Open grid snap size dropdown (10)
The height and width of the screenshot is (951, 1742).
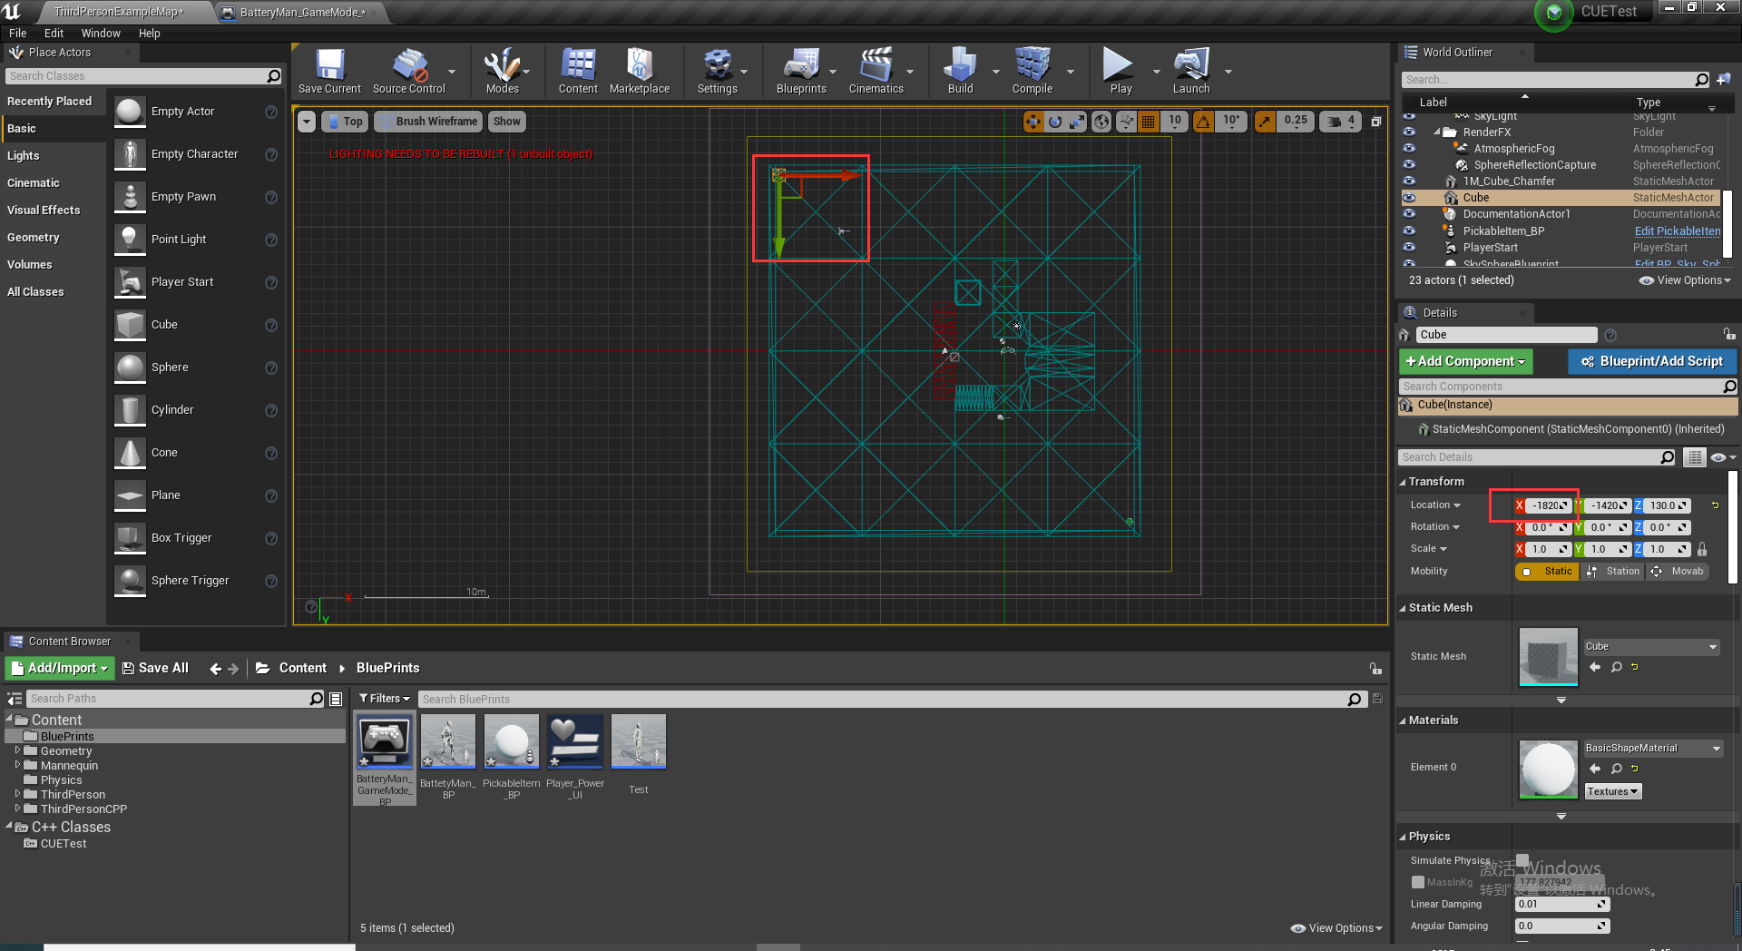1175,122
